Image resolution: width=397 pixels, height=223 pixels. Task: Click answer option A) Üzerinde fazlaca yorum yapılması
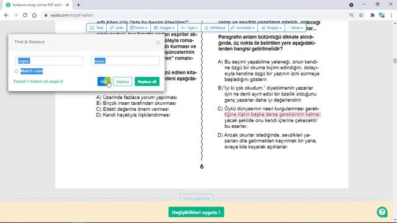point(136,97)
